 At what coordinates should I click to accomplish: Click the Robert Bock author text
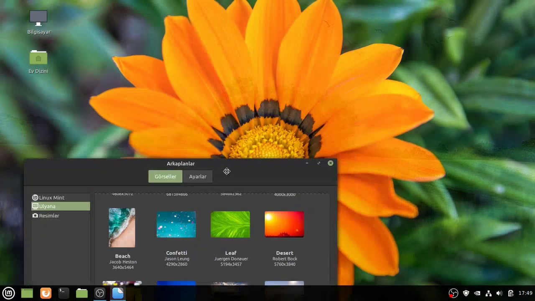pyautogui.click(x=285, y=259)
